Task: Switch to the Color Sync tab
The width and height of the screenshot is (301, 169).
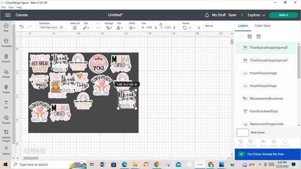Action: click(x=262, y=26)
